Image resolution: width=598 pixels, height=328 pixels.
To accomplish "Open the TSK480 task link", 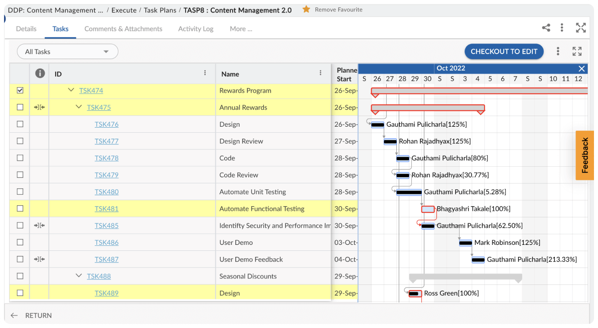I will (106, 192).
